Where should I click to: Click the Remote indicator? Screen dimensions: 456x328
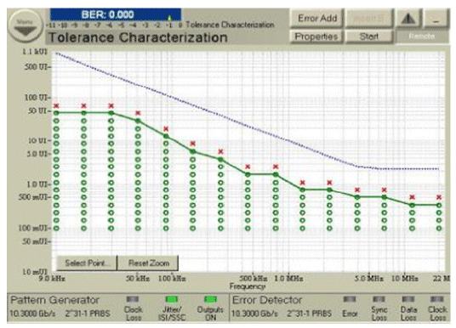coord(421,37)
